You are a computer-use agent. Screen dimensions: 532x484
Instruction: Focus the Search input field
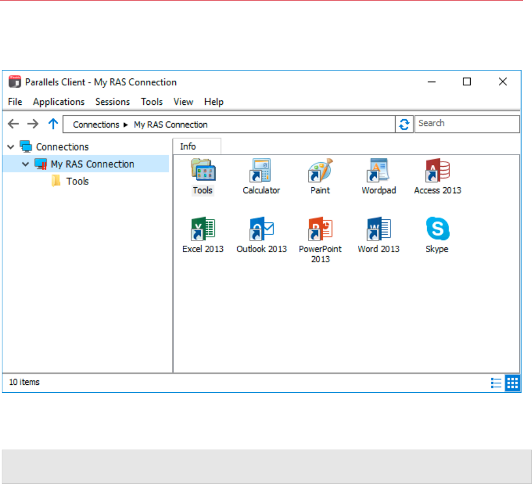click(467, 124)
